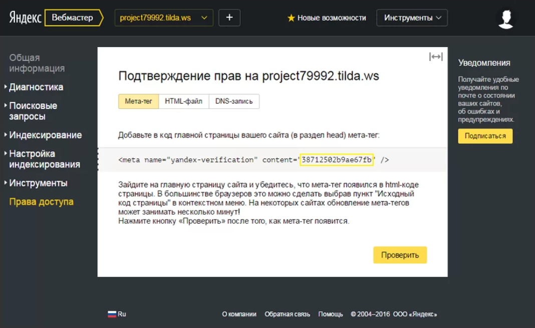Click the Яндекс logo
Image resolution: width=535 pixels, height=328 pixels.
coord(25,18)
